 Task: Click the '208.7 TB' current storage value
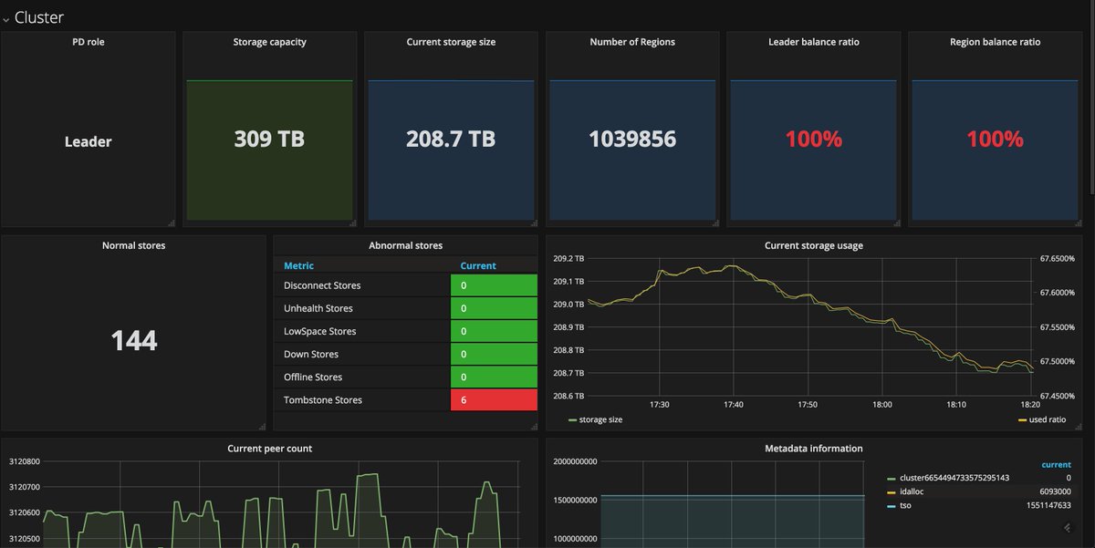[451, 139]
